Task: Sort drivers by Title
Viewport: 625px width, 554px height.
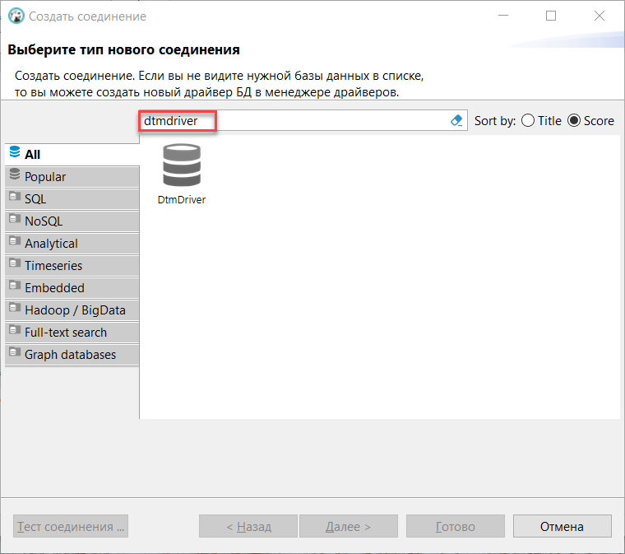Action: tap(528, 121)
